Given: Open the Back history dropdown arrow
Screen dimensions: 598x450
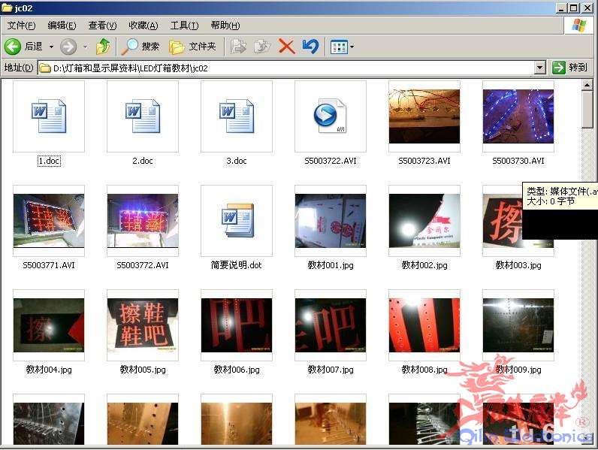Looking at the screenshot, I should coord(52,47).
